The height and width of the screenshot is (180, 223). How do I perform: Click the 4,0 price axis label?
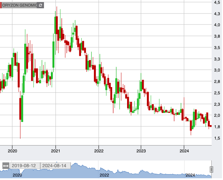(x=217, y=25)
